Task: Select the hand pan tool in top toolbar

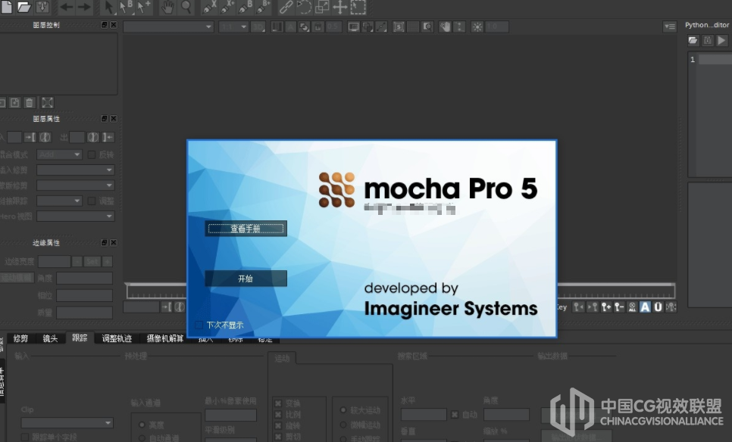Action: (x=167, y=7)
